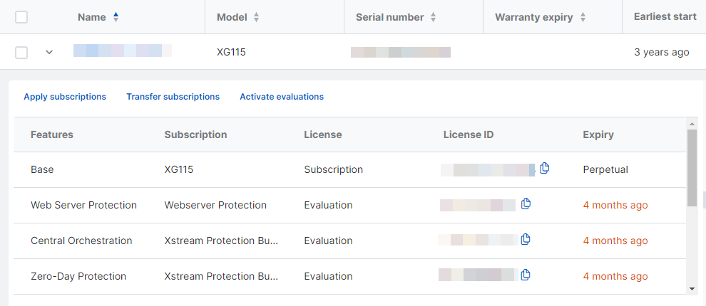The height and width of the screenshot is (306, 706).
Task: Tick the select-all checkbox in header
Action: [21, 17]
